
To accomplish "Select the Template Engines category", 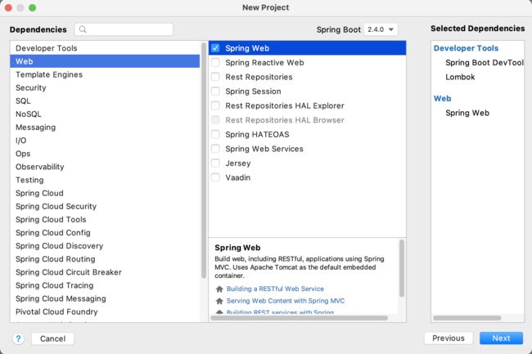I will pos(105,74).
